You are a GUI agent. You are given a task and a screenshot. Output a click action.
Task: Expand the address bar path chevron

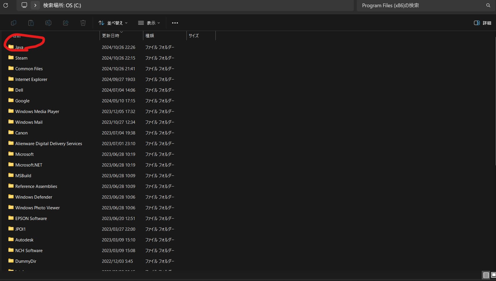pyautogui.click(x=35, y=5)
